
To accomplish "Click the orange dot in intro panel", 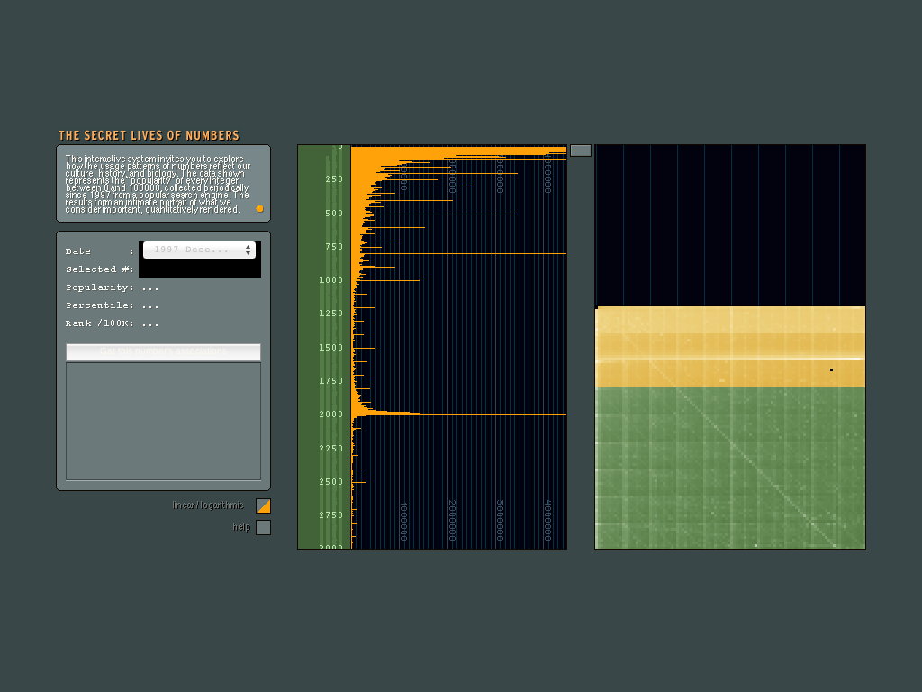I will [x=259, y=208].
